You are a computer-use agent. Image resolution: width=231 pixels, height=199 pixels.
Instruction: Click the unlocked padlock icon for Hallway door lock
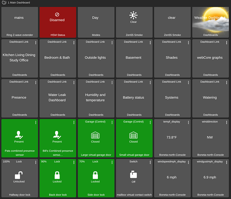tap(18, 175)
